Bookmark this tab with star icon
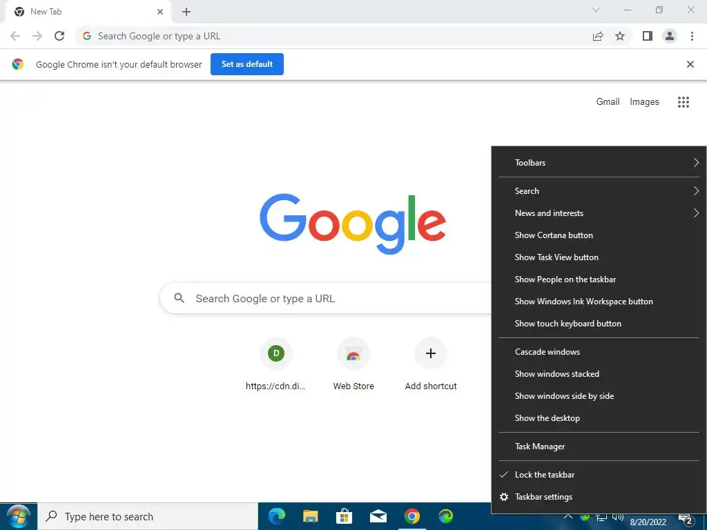Screen dimensions: 707x530 (620, 36)
